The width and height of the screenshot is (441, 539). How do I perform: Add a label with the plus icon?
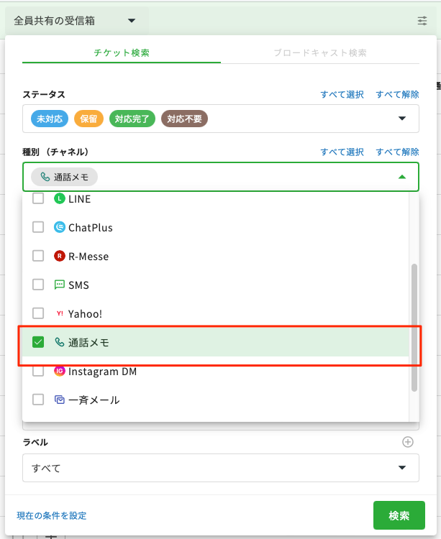coord(408,442)
